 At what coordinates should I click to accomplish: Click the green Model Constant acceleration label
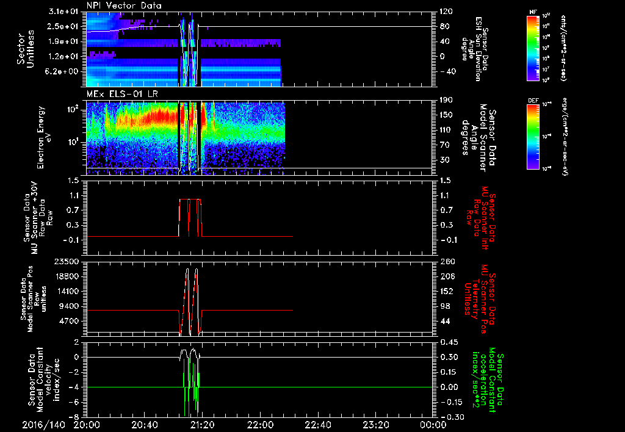pyautogui.click(x=488, y=380)
